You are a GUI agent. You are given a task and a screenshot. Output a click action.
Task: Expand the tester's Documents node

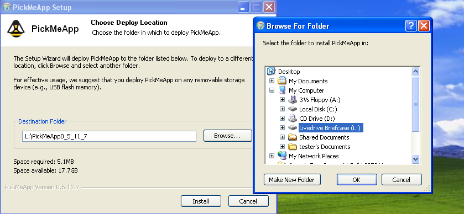click(x=282, y=147)
